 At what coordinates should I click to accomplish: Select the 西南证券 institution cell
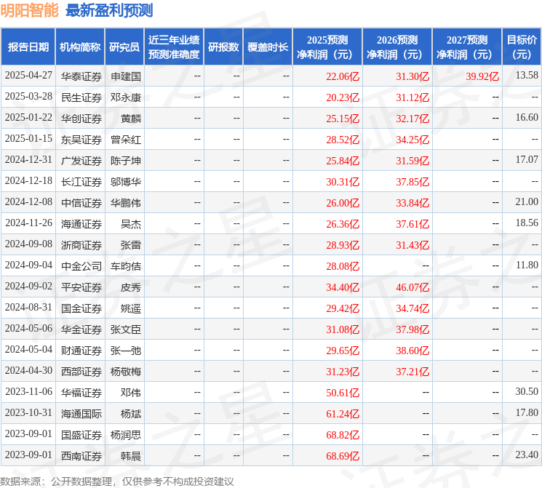click(81, 456)
